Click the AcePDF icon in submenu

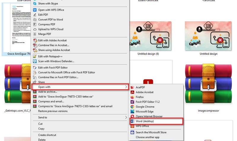tap(132, 87)
